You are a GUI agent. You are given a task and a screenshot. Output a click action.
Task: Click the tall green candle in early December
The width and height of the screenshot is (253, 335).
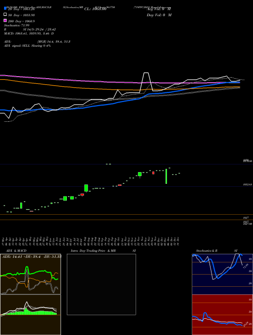[166, 176]
